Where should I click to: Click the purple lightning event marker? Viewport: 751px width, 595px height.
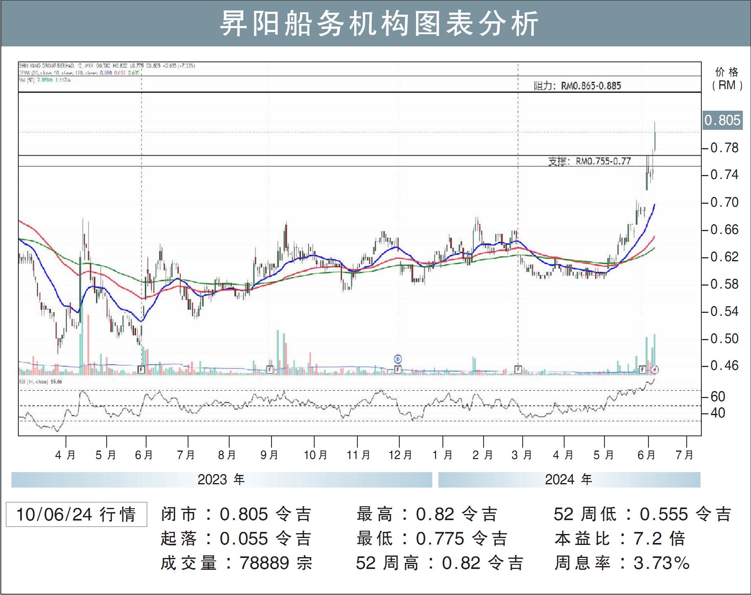click(655, 370)
